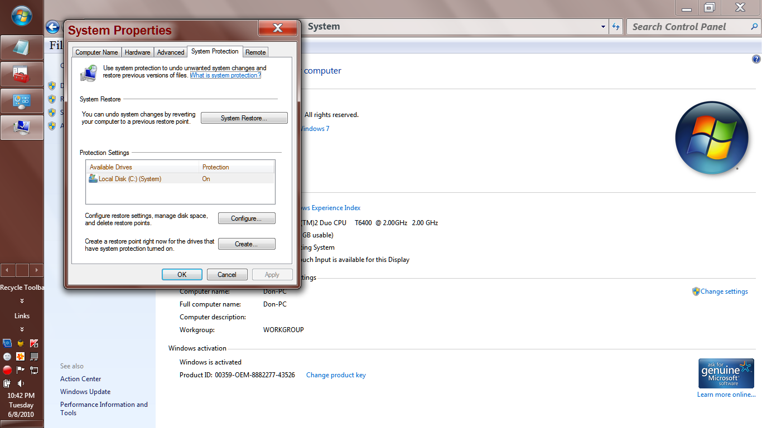Image resolution: width=762 pixels, height=428 pixels.
Task: Click the volume speaker tray icon
Action: (x=21, y=383)
